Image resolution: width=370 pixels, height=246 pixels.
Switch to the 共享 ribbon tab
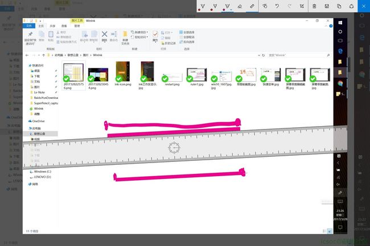point(52,26)
